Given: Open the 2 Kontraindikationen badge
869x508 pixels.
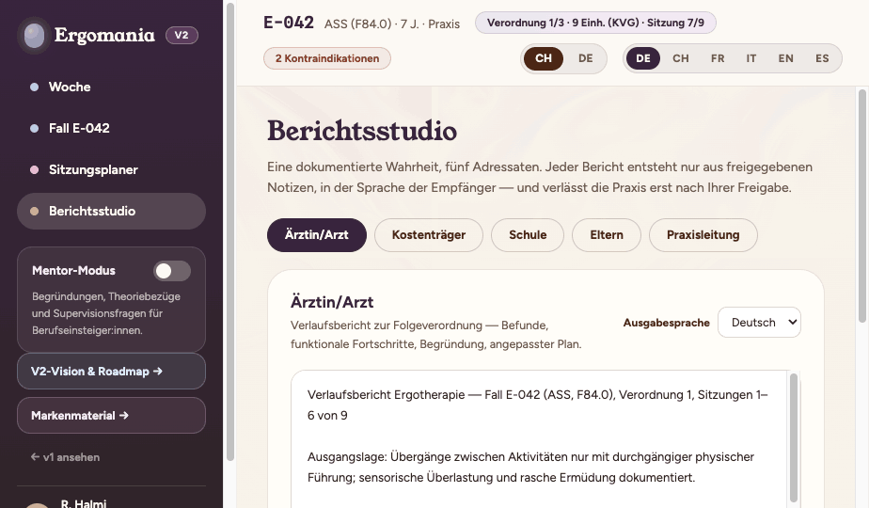Looking at the screenshot, I should [x=327, y=58].
